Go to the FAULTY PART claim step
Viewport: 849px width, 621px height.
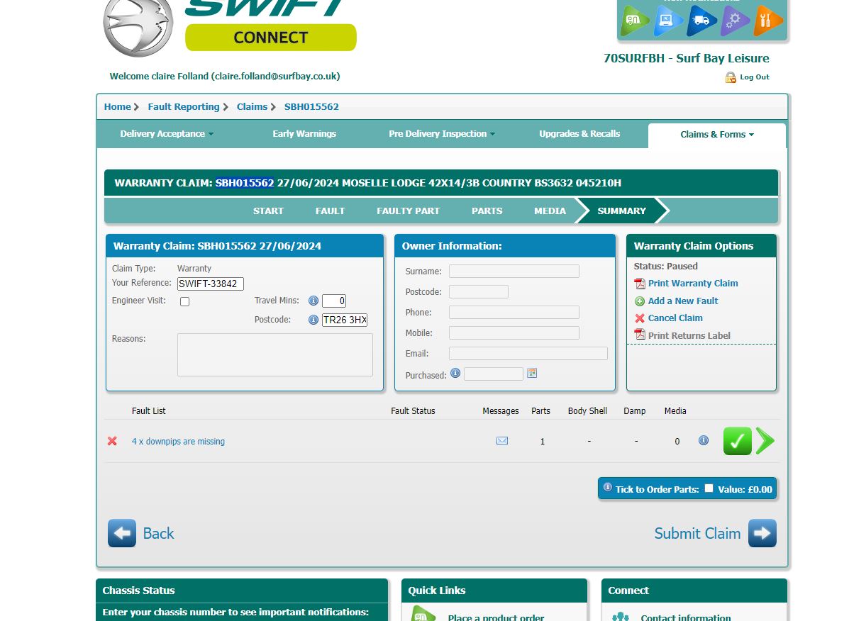click(409, 211)
